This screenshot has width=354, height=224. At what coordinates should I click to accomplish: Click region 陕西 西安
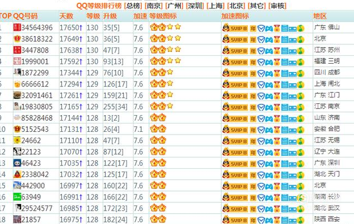pos(327,219)
